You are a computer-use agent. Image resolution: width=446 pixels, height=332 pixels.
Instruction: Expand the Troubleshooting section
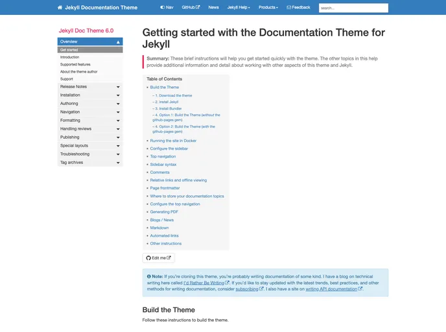click(x=90, y=154)
